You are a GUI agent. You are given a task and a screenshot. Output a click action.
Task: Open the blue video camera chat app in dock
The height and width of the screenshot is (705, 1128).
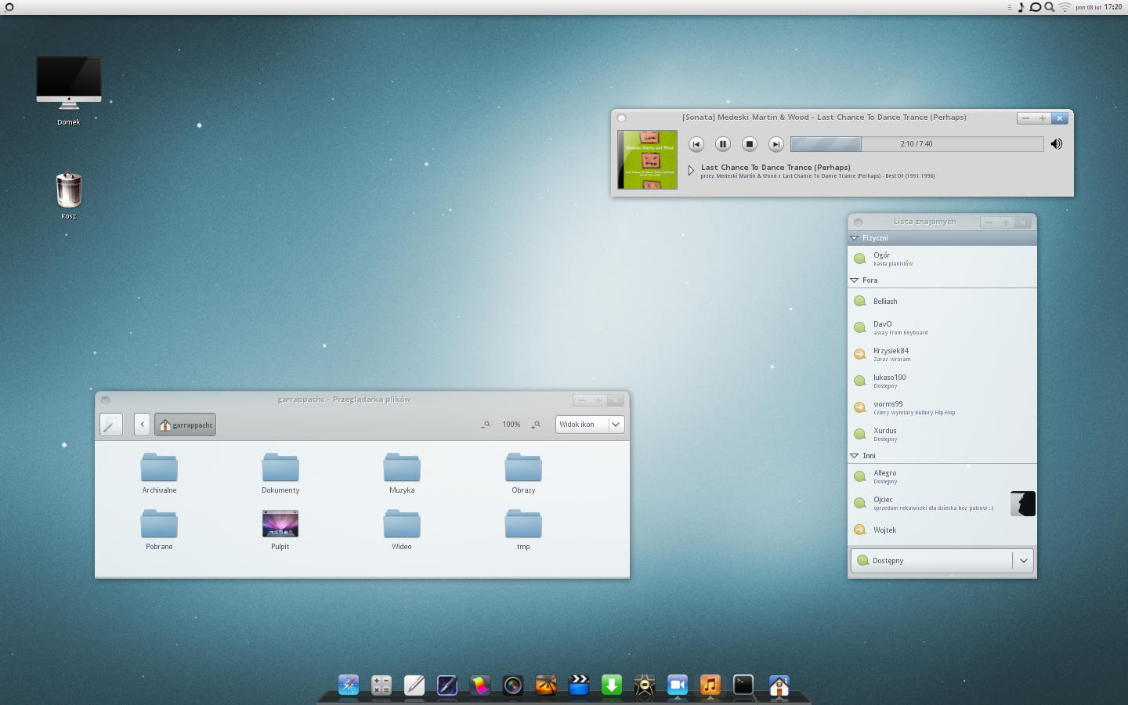pyautogui.click(x=678, y=685)
